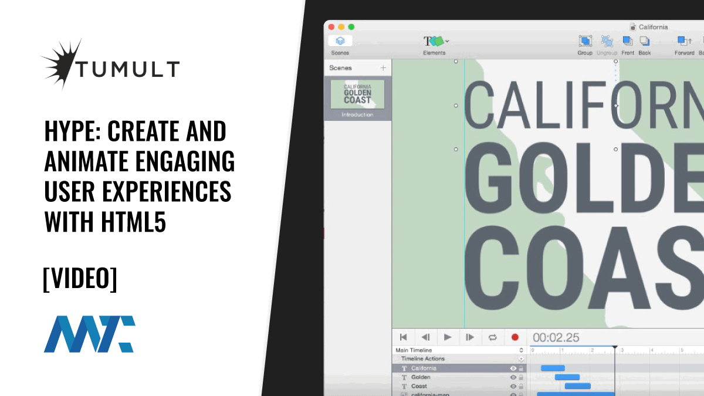704x396 pixels.
Task: Select the Introduction scene thumbnail
Action: (358, 94)
